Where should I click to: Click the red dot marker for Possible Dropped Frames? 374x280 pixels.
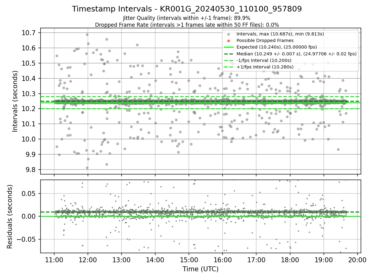228,41
